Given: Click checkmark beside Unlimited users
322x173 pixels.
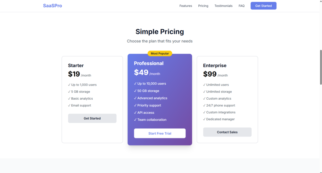Looking at the screenshot, I should [x=204, y=85].
